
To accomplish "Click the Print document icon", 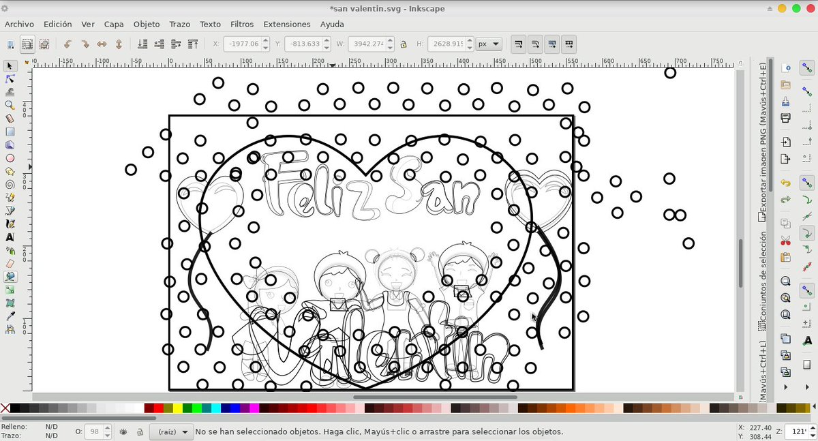I will pyautogui.click(x=786, y=118).
